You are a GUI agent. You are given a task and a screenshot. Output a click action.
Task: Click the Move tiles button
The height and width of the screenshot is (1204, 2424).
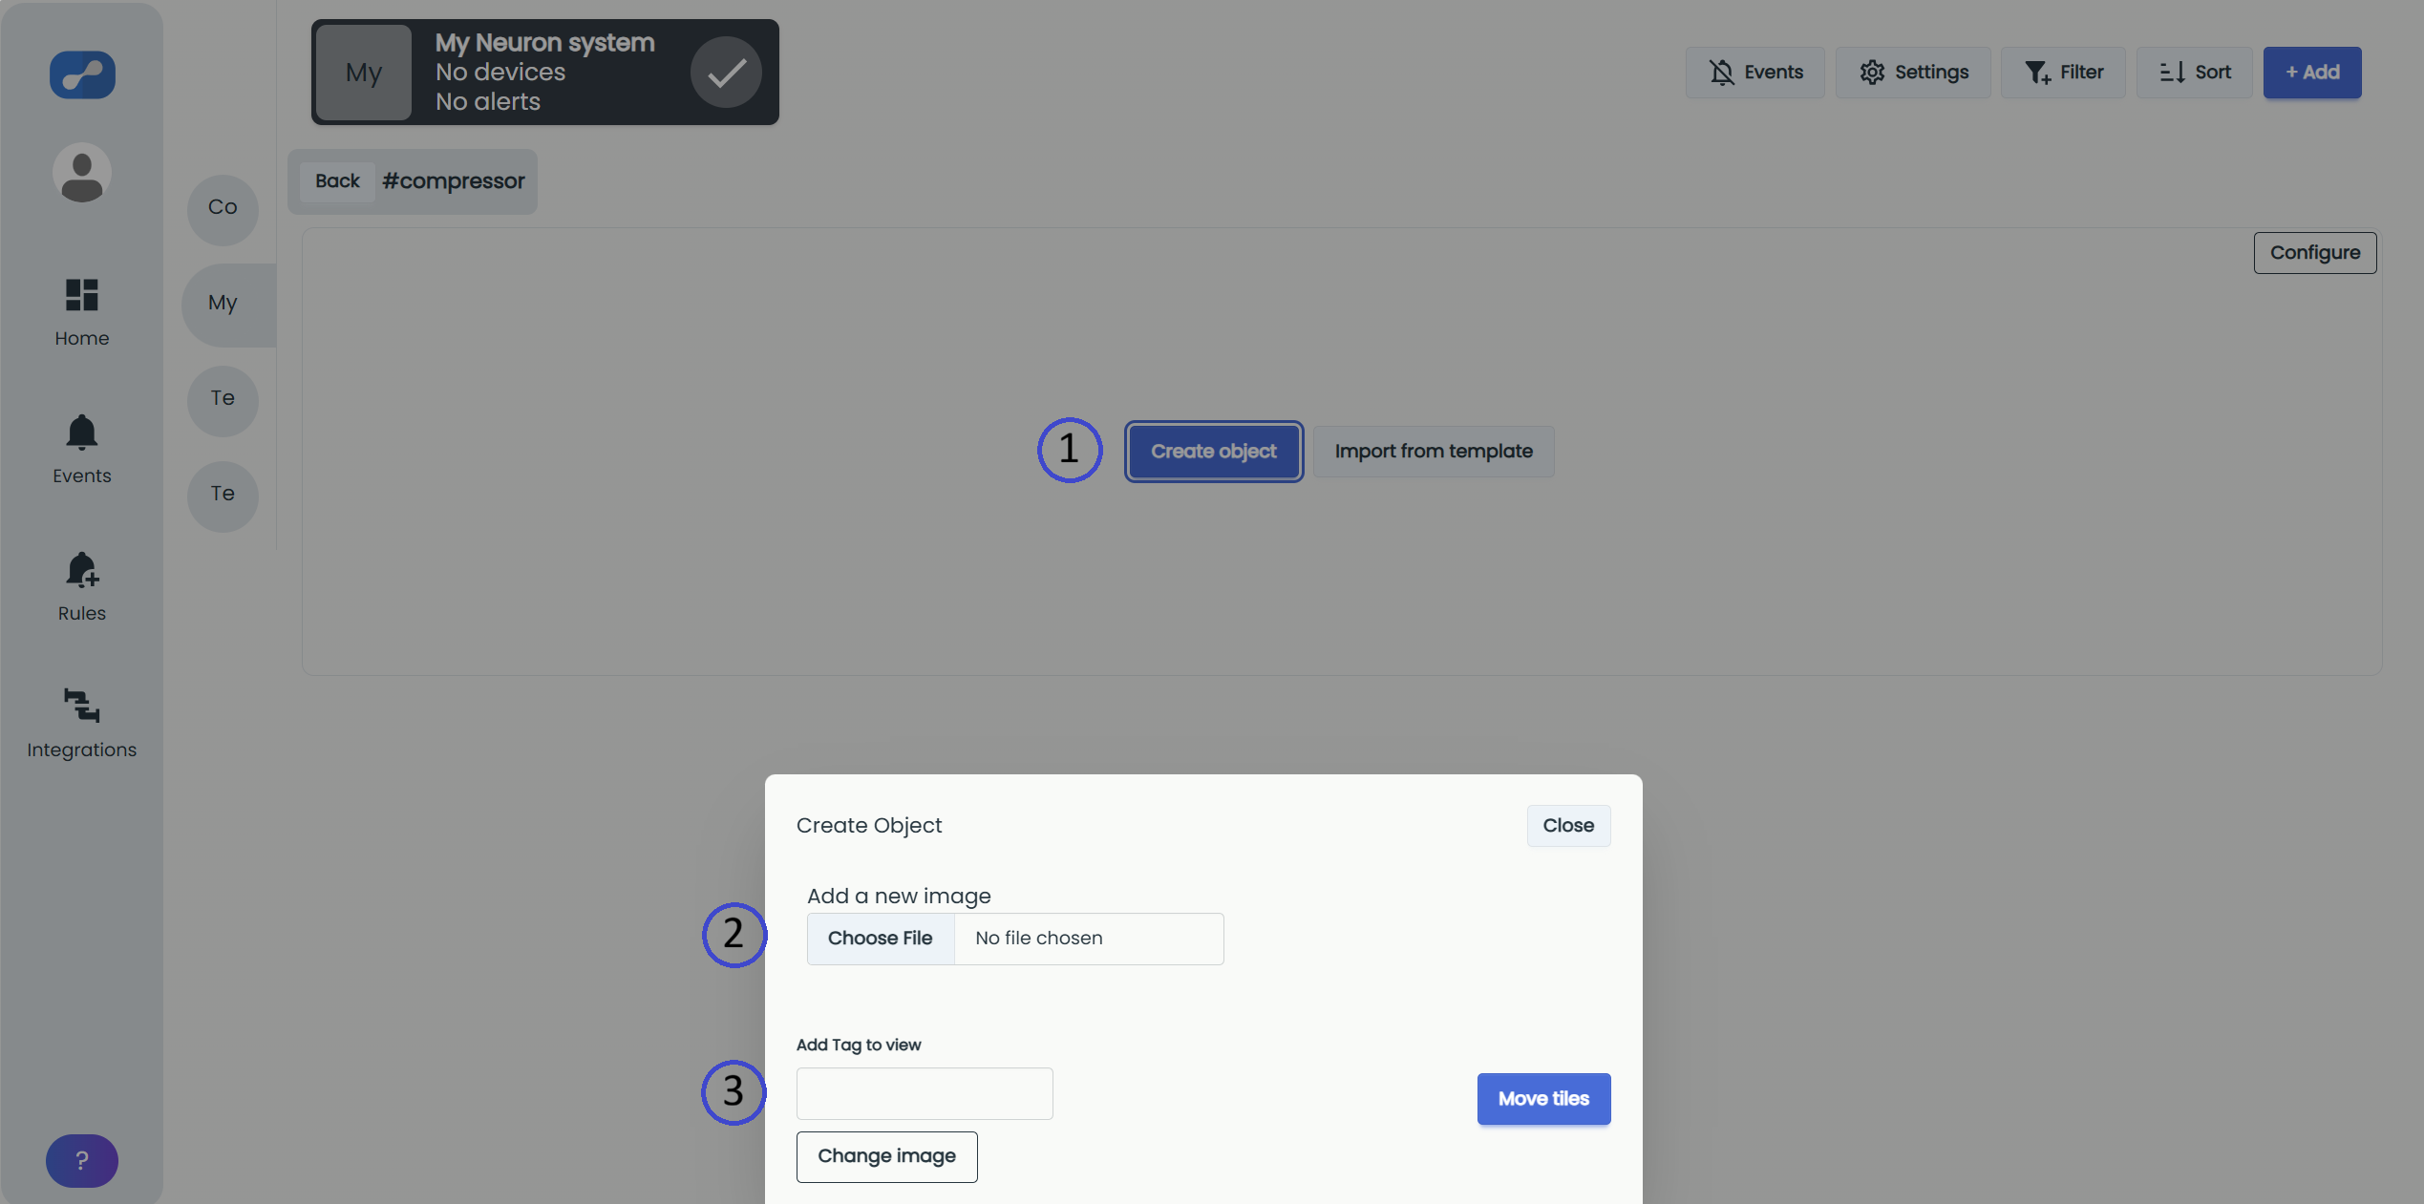coord(1543,1099)
